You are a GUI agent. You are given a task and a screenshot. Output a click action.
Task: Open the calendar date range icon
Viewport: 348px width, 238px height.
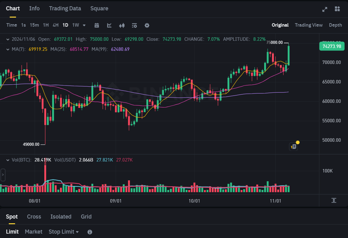pyautogui.click(x=97, y=25)
